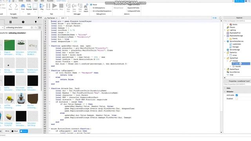
Task: Click the editor scrollbar down arrow
Action: click(221, 132)
